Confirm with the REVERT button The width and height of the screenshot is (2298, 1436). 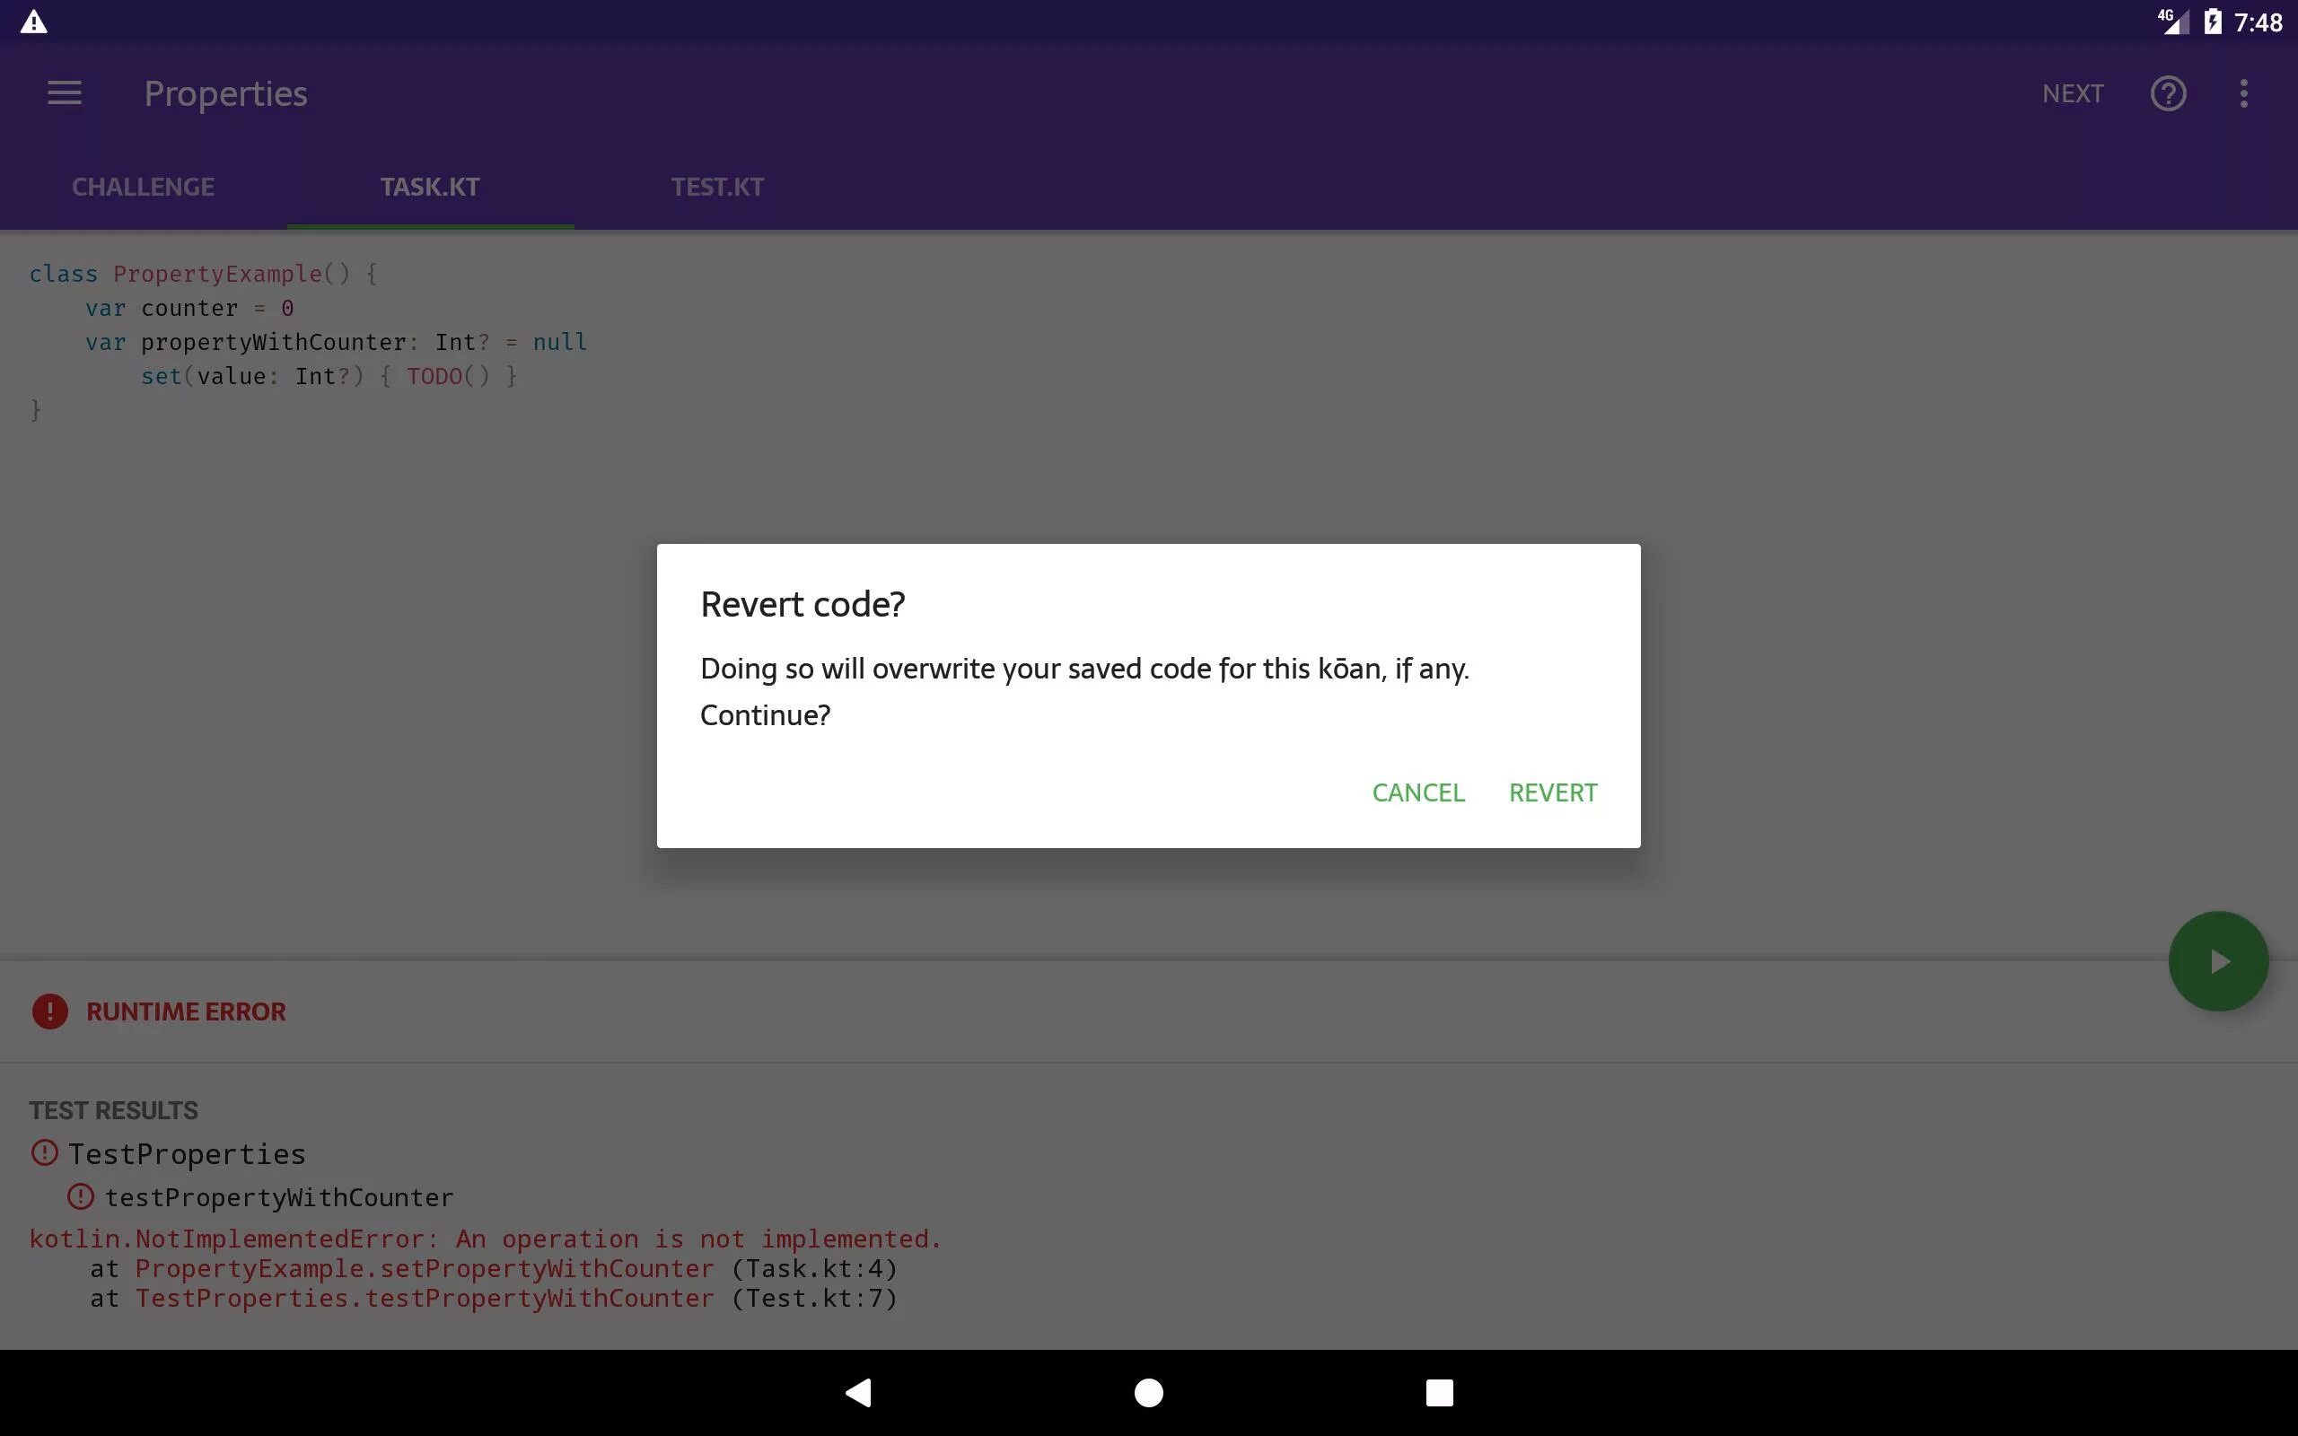(x=1553, y=793)
